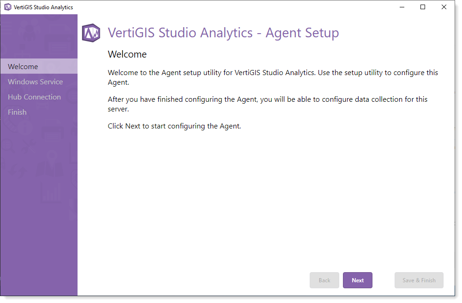462x303 pixels.
Task: Click the Agent Setup page heading
Action: (x=223, y=33)
